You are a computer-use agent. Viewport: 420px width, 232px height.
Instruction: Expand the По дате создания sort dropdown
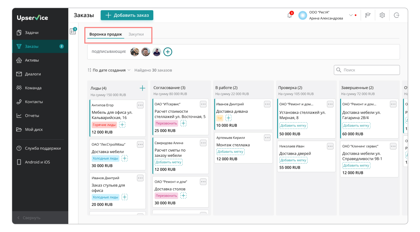109,70
